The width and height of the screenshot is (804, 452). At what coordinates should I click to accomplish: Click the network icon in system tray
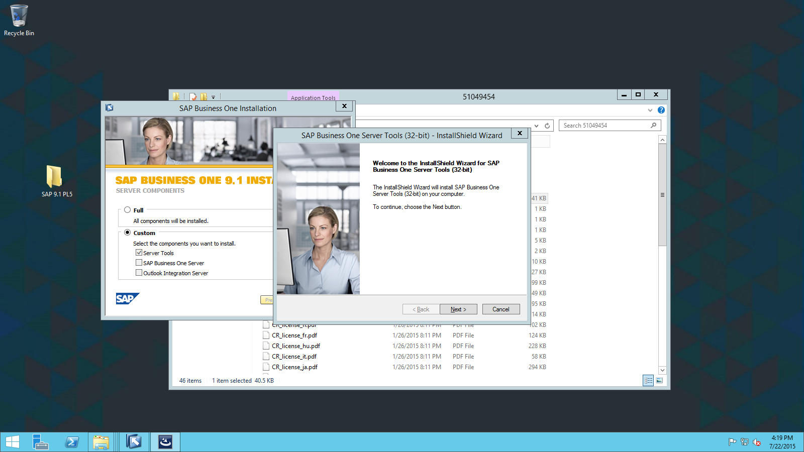pos(744,442)
